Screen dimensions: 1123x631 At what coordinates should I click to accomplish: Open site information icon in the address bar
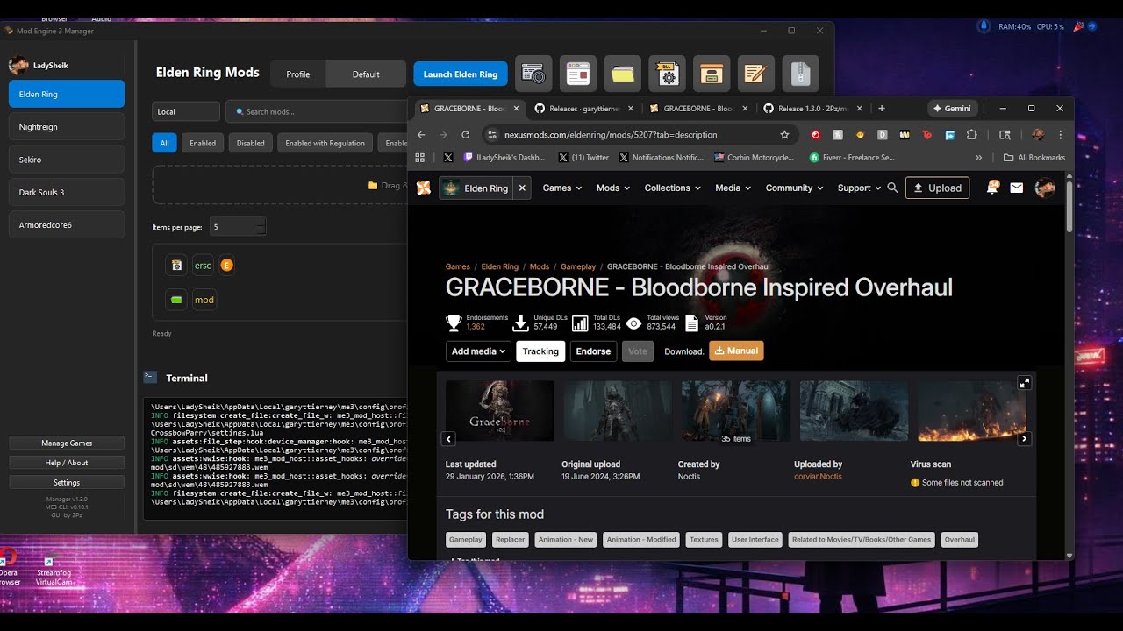point(492,135)
